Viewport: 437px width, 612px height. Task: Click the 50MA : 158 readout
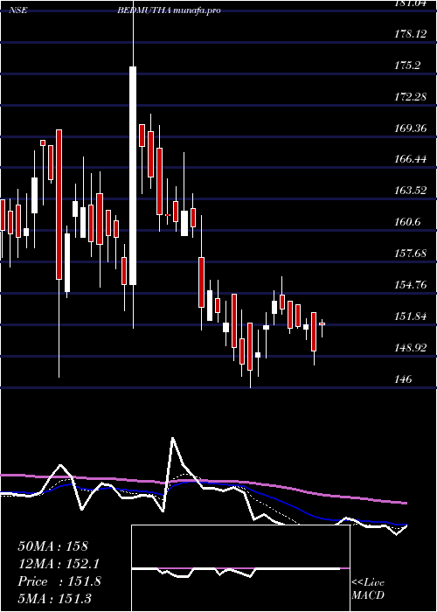(x=53, y=546)
